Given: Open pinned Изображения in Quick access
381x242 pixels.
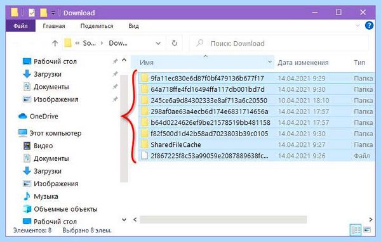Looking at the screenshot, I should click(56, 99).
